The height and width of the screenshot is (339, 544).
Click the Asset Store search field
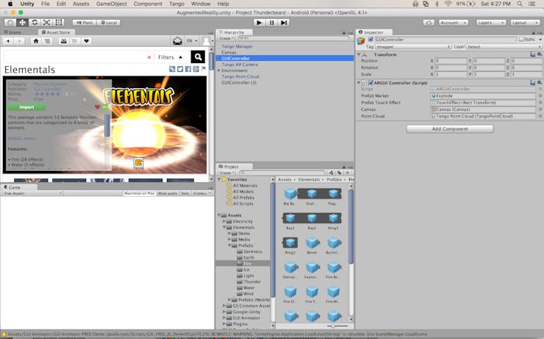point(76,56)
